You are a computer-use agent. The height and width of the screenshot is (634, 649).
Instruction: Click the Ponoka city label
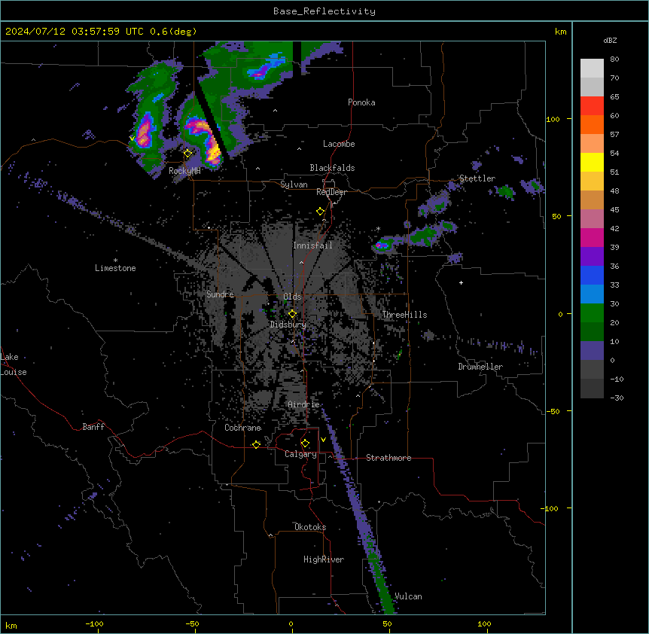coord(361,102)
